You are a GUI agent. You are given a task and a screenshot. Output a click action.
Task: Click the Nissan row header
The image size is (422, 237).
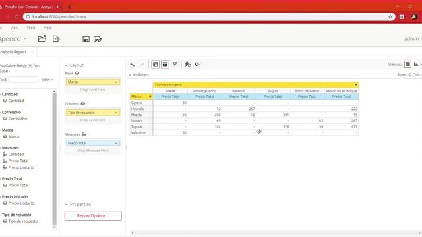(141, 120)
